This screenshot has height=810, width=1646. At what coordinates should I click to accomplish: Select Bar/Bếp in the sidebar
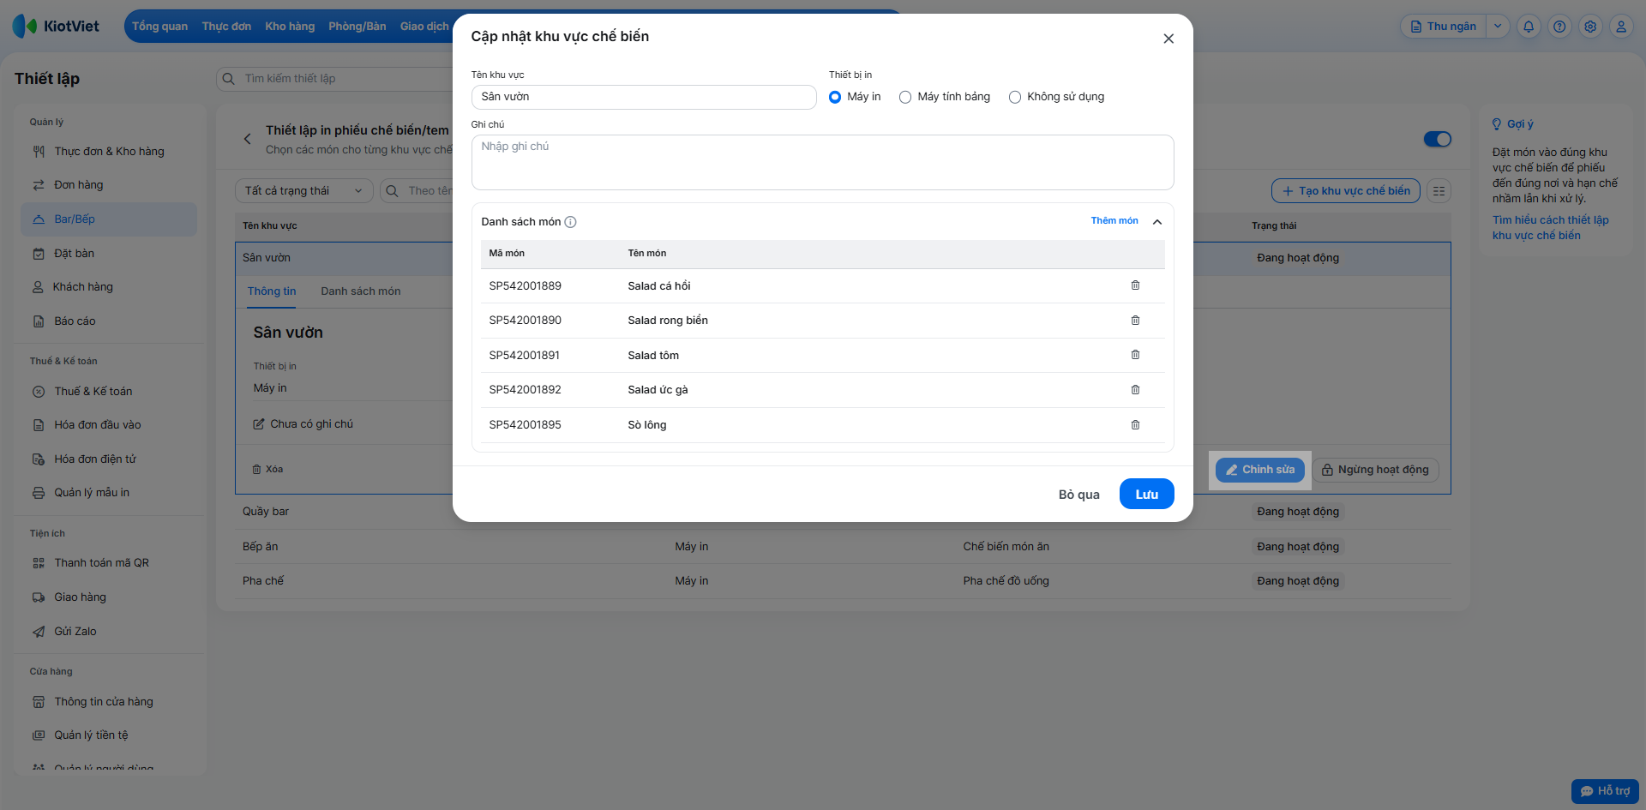[x=109, y=219]
